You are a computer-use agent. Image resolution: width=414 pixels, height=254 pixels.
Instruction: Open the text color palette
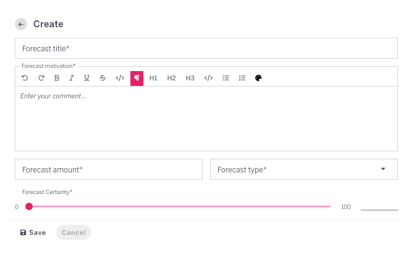click(258, 78)
